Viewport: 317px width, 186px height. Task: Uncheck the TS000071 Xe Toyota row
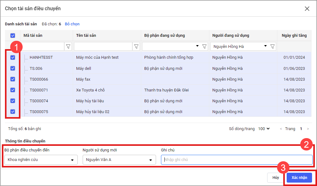click(x=13, y=90)
